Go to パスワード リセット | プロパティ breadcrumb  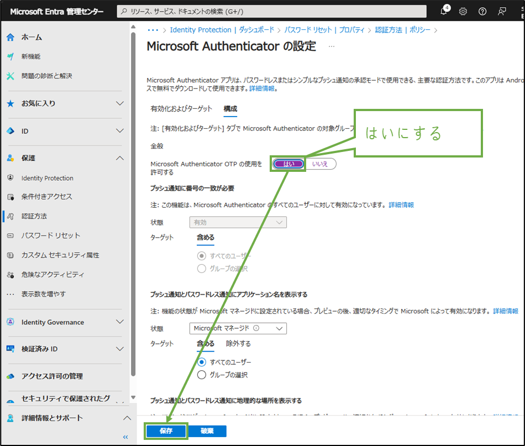click(x=324, y=30)
